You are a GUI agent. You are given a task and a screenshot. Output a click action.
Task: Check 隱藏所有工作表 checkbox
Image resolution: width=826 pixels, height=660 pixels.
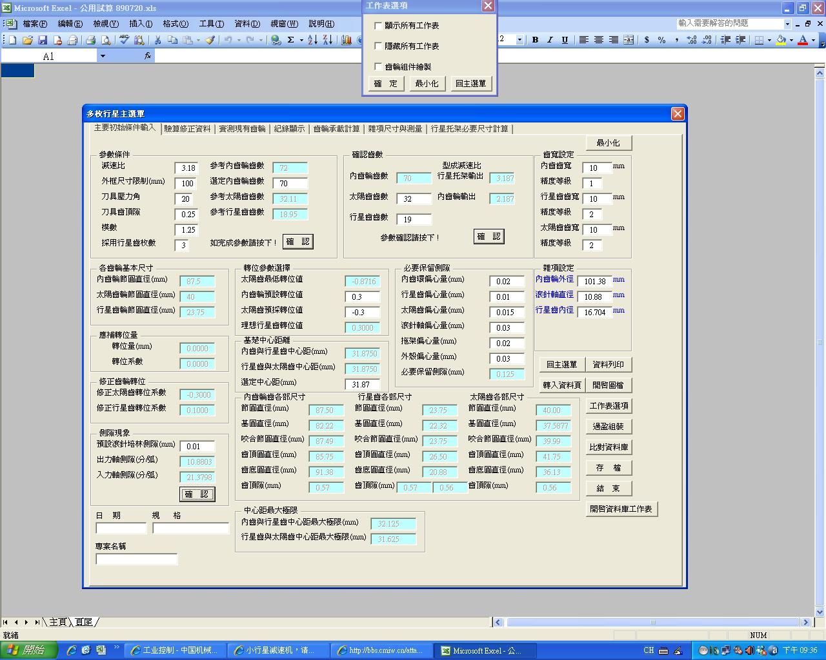(x=378, y=46)
